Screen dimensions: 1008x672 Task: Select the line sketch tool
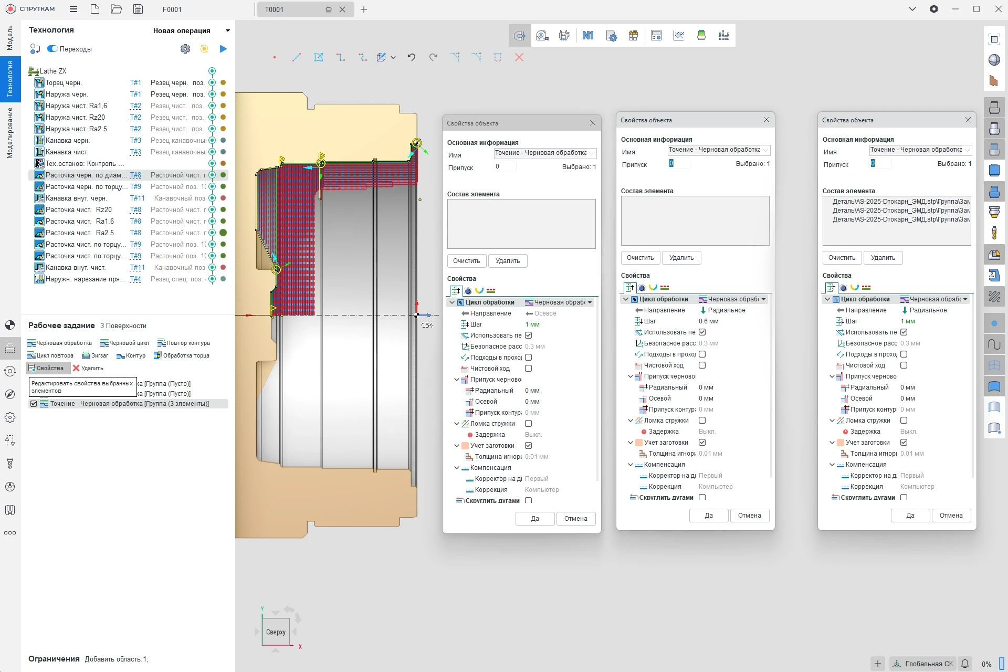click(x=297, y=57)
